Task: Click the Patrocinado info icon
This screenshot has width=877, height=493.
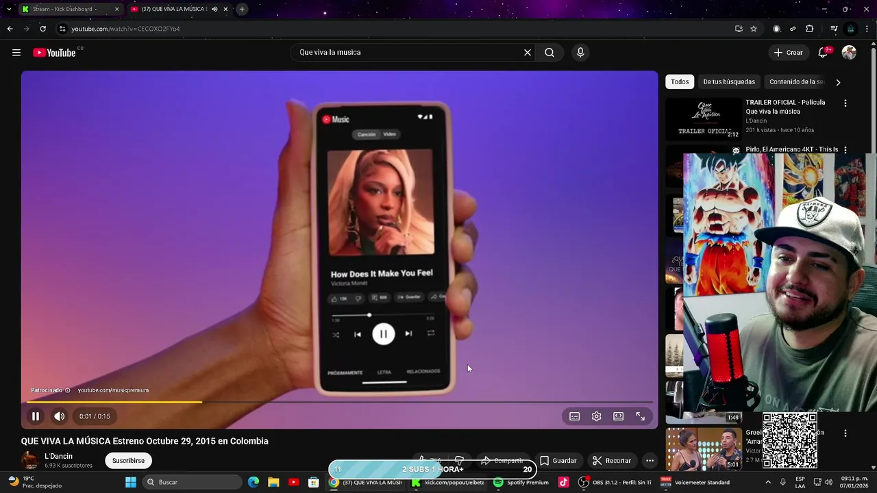Action: click(67, 390)
